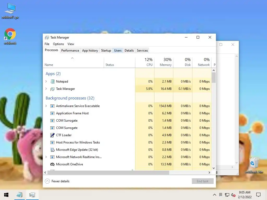Screen dimensions: 267x200
Task: Sort by Name column header
Action: 73,63
